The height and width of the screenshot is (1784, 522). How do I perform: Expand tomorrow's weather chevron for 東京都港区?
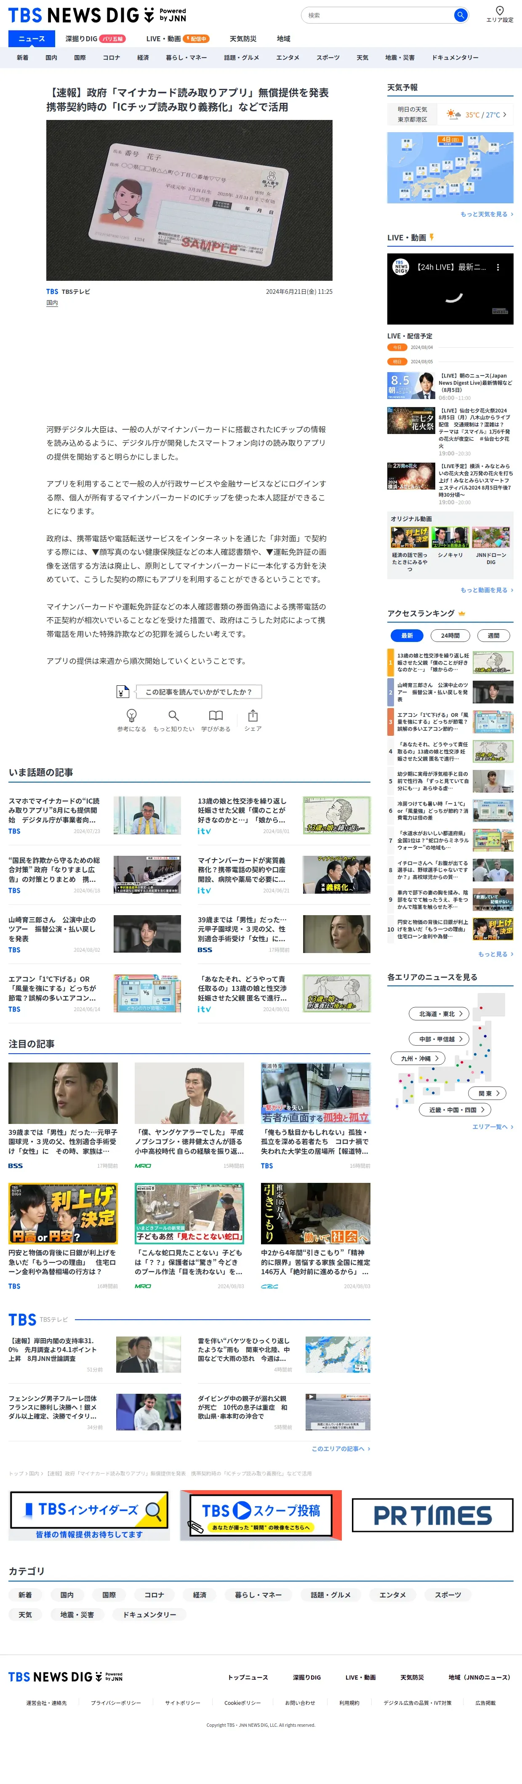coord(505,114)
